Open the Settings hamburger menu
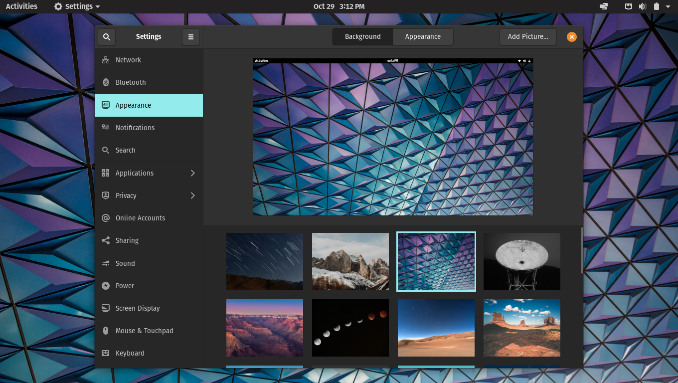The height and width of the screenshot is (383, 678). coord(191,37)
